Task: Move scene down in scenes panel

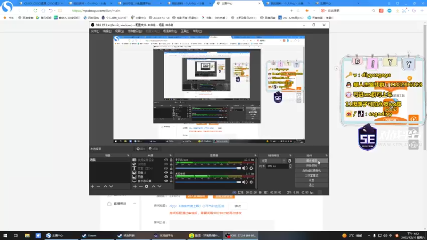Action: click(111, 186)
